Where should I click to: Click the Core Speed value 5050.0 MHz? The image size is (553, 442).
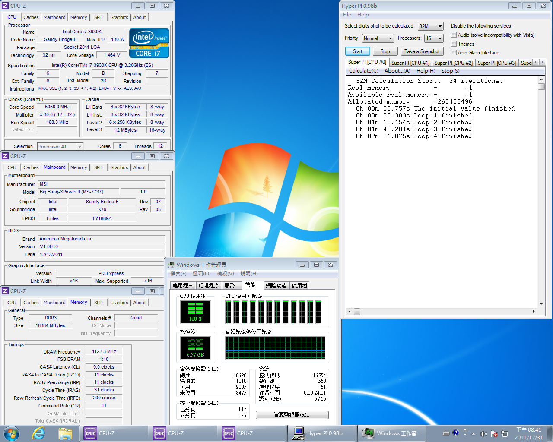(x=57, y=107)
